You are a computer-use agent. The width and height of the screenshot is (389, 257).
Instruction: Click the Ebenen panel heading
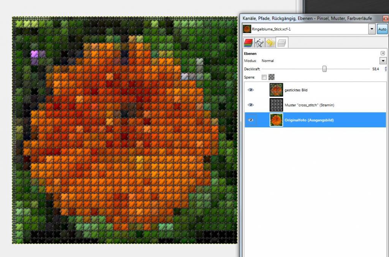pos(250,53)
